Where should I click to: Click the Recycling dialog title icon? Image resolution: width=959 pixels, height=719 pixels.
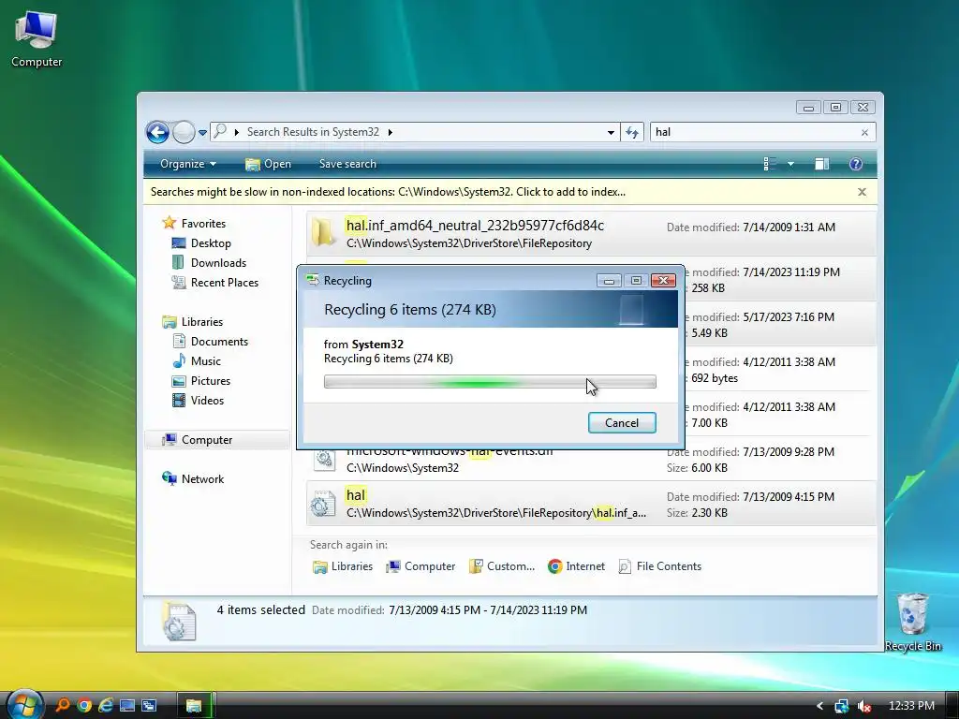coord(313,280)
